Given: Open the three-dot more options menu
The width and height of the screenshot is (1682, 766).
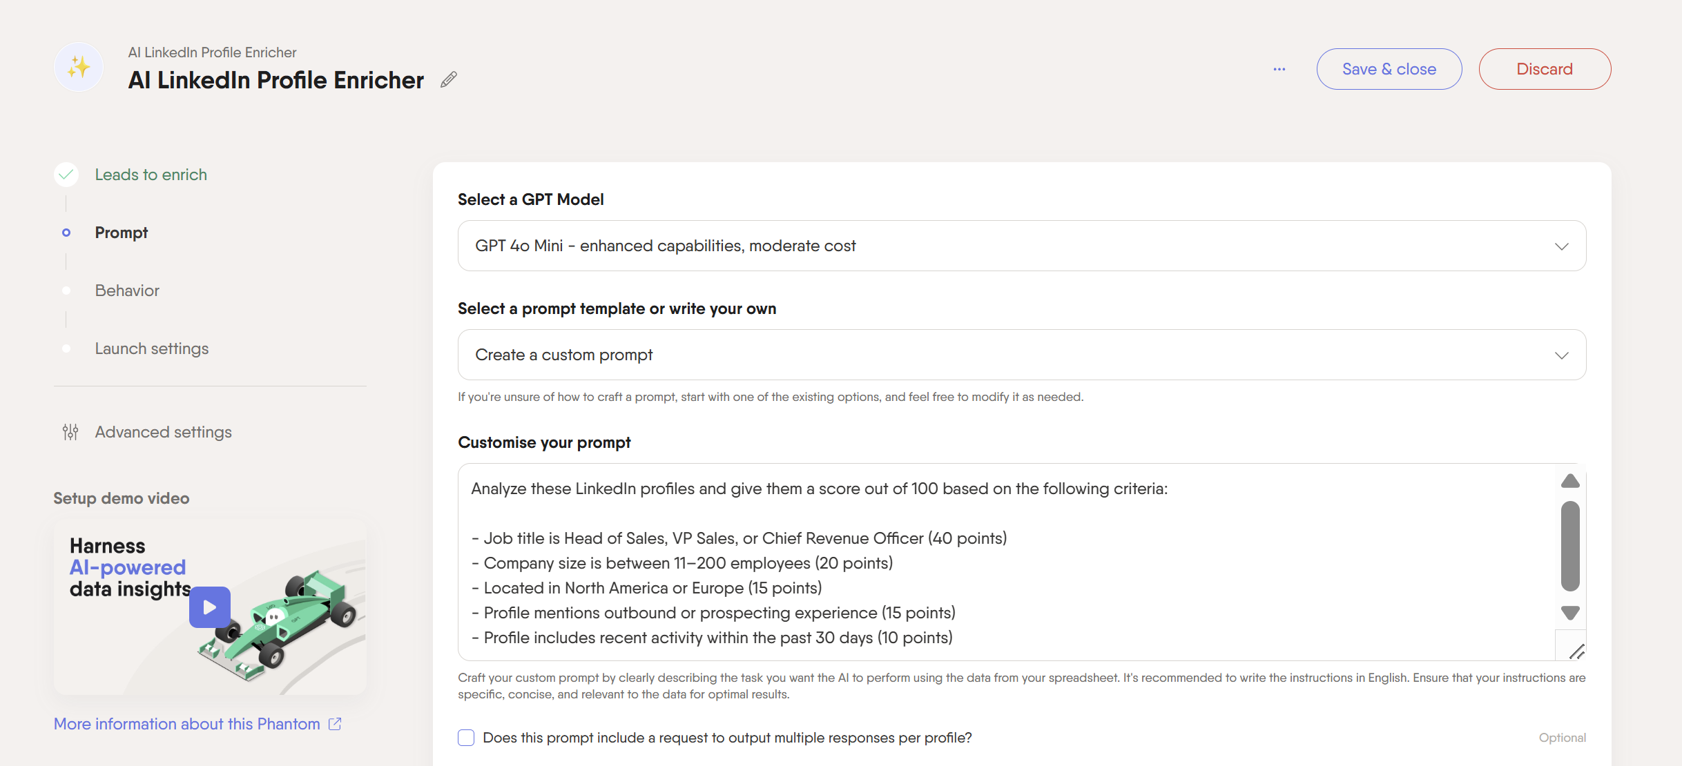Looking at the screenshot, I should point(1279,69).
